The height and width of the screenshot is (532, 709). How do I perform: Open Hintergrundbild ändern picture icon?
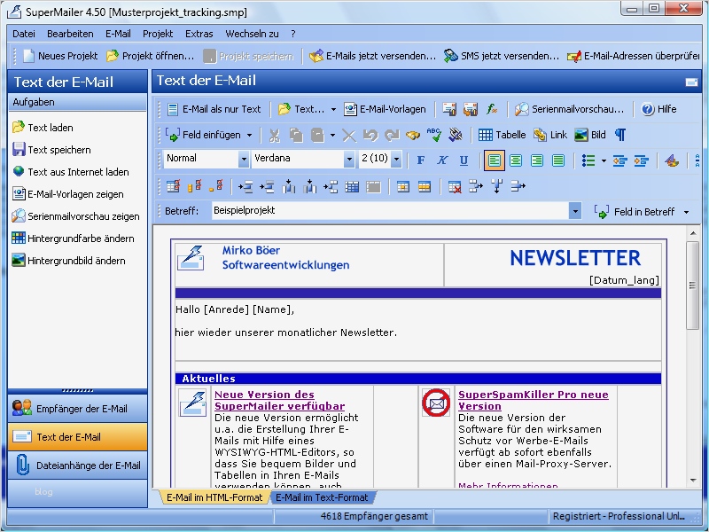18,260
